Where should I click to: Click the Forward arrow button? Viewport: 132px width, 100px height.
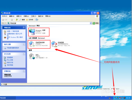click(x=12, y=20)
